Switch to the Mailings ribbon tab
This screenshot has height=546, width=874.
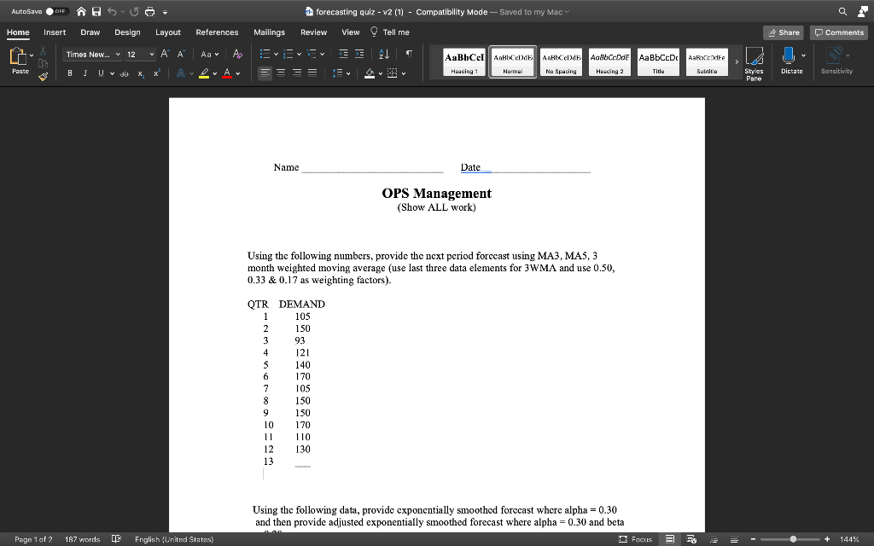pyautogui.click(x=269, y=32)
